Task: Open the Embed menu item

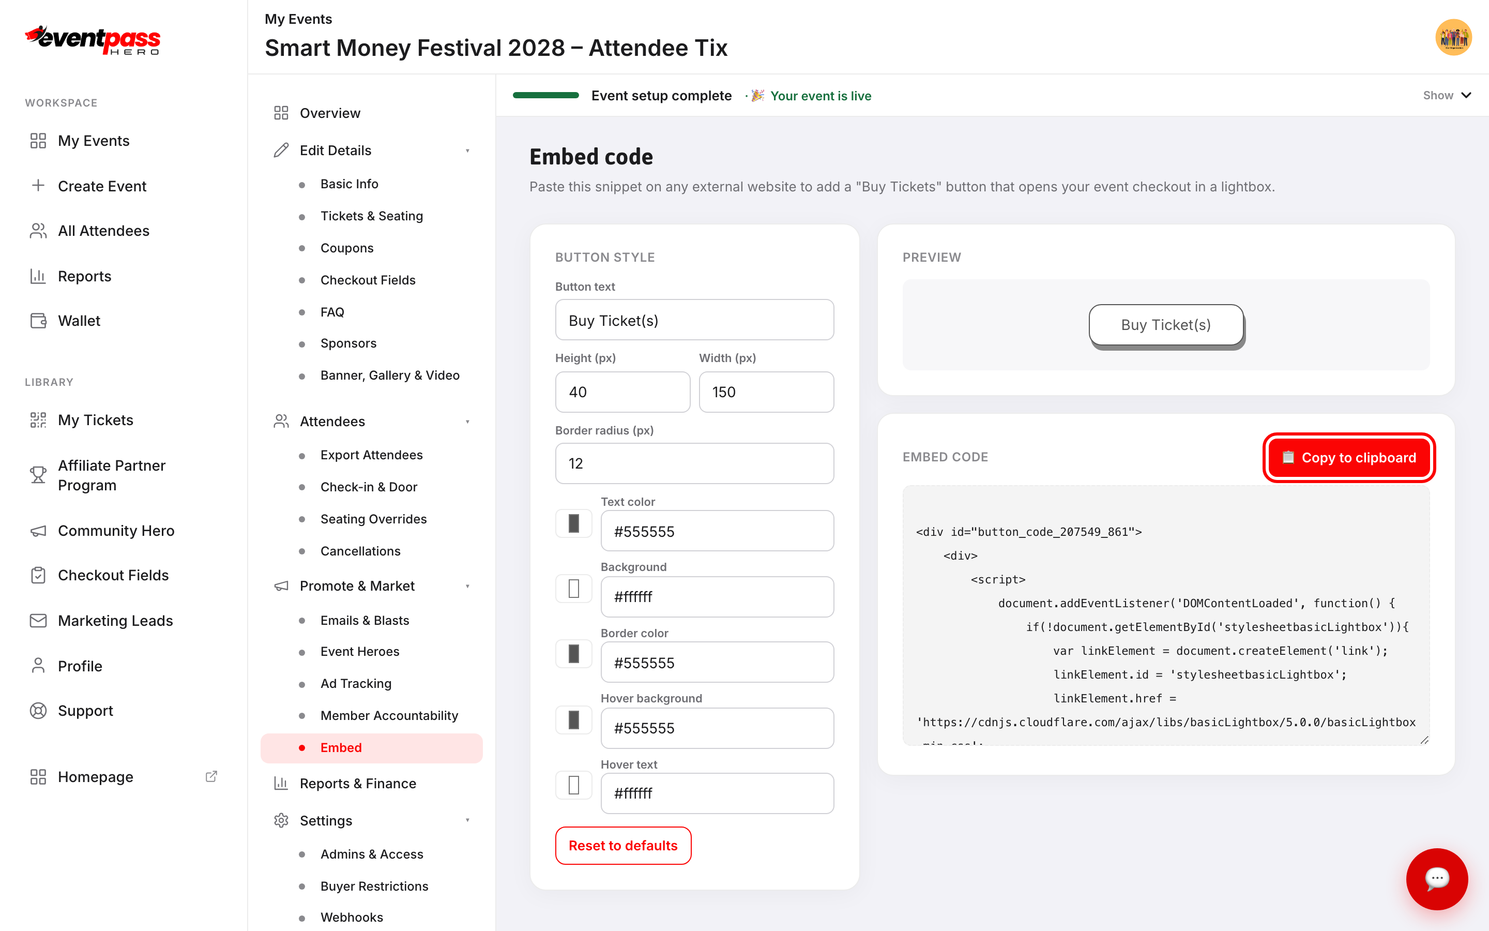Action: (x=372, y=747)
